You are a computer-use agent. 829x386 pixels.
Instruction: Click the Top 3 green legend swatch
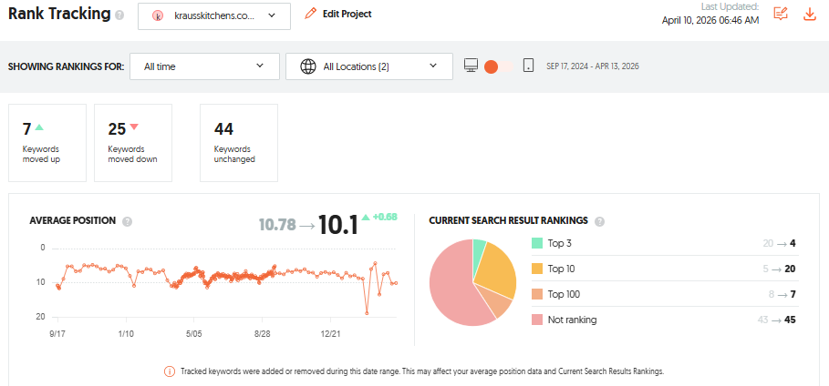click(537, 243)
